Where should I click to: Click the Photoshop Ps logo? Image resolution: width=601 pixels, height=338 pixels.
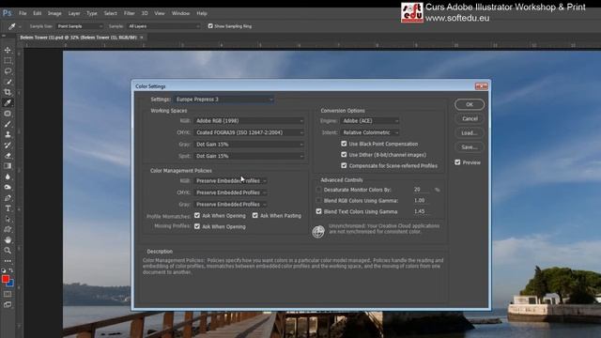point(7,13)
